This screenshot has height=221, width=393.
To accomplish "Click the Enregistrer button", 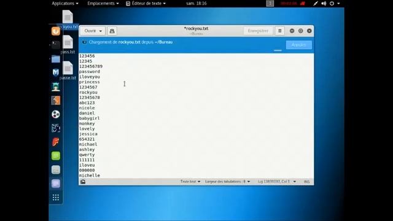I will pyautogui.click(x=258, y=31).
